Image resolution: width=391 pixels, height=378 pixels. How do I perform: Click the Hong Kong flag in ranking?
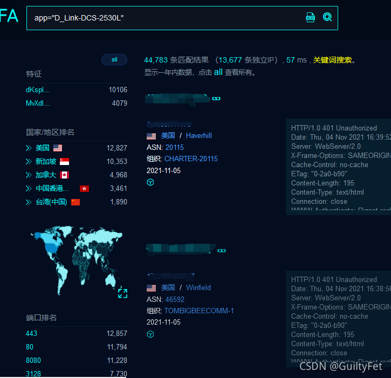click(84, 189)
